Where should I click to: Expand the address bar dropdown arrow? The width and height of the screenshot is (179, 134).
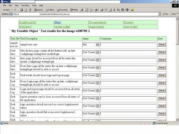pyautogui.click(x=159, y=14)
